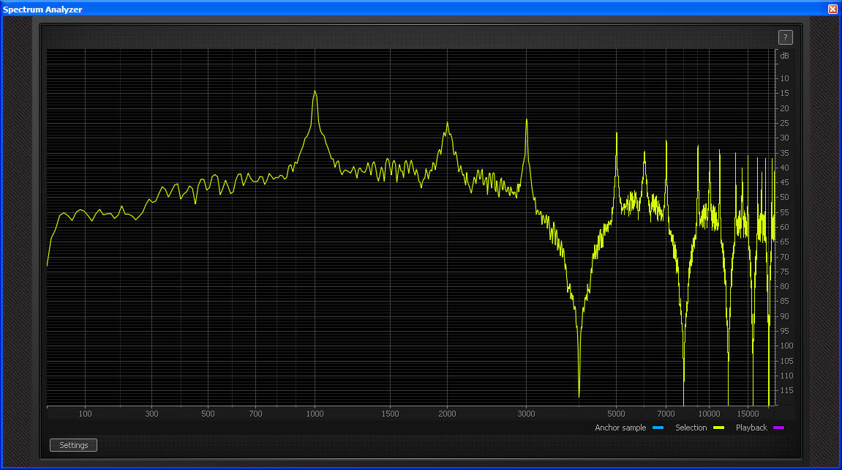Click the 300 frequency axis label

[152, 414]
